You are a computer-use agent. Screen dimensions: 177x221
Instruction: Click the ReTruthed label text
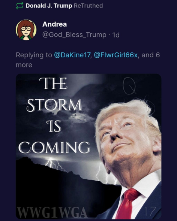88,6
